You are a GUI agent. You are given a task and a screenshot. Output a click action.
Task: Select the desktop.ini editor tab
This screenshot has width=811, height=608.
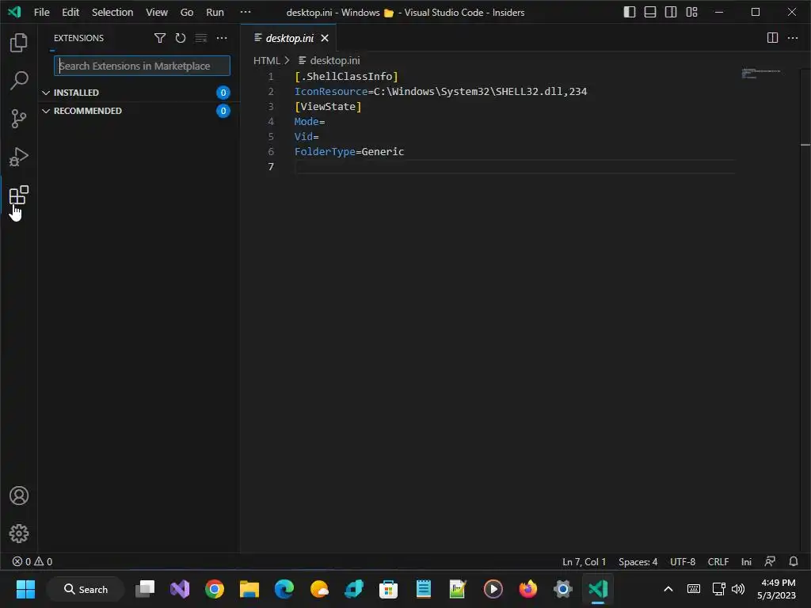tap(289, 38)
